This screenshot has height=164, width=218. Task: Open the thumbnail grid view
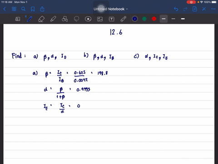point(14,9)
